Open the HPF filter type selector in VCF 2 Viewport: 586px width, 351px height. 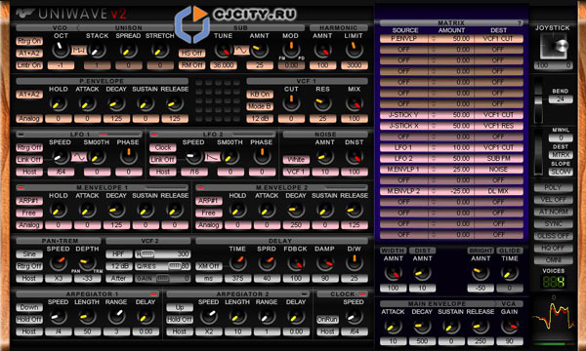pyautogui.click(x=119, y=254)
